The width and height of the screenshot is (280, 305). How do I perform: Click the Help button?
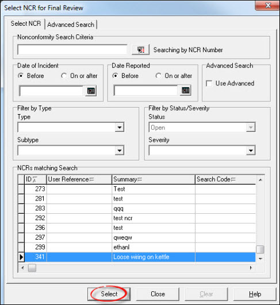click(255, 294)
